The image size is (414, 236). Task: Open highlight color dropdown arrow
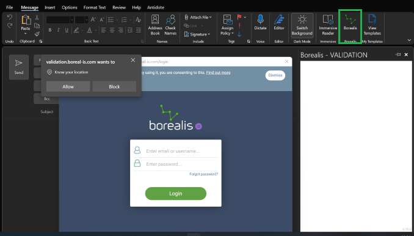pyautogui.click(x=82, y=31)
